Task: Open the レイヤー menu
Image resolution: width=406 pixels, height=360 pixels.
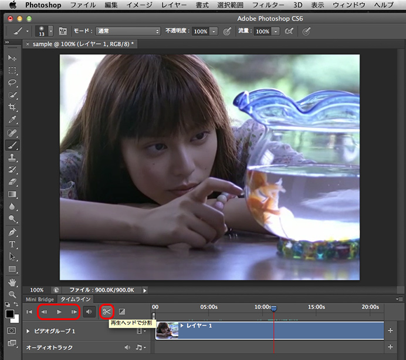Action: 174,5
